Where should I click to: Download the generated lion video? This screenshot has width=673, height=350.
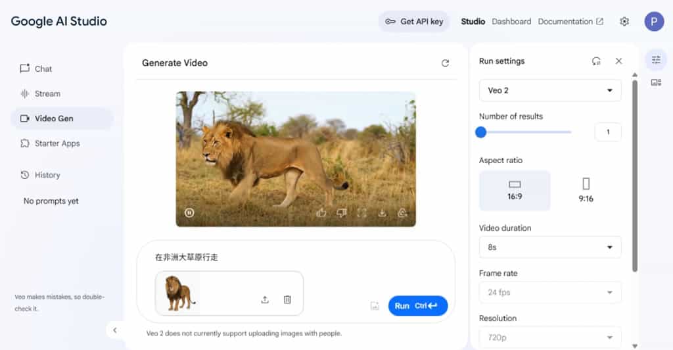click(382, 213)
